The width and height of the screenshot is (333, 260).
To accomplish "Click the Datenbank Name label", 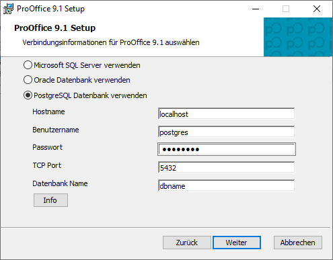I will click(x=60, y=183).
